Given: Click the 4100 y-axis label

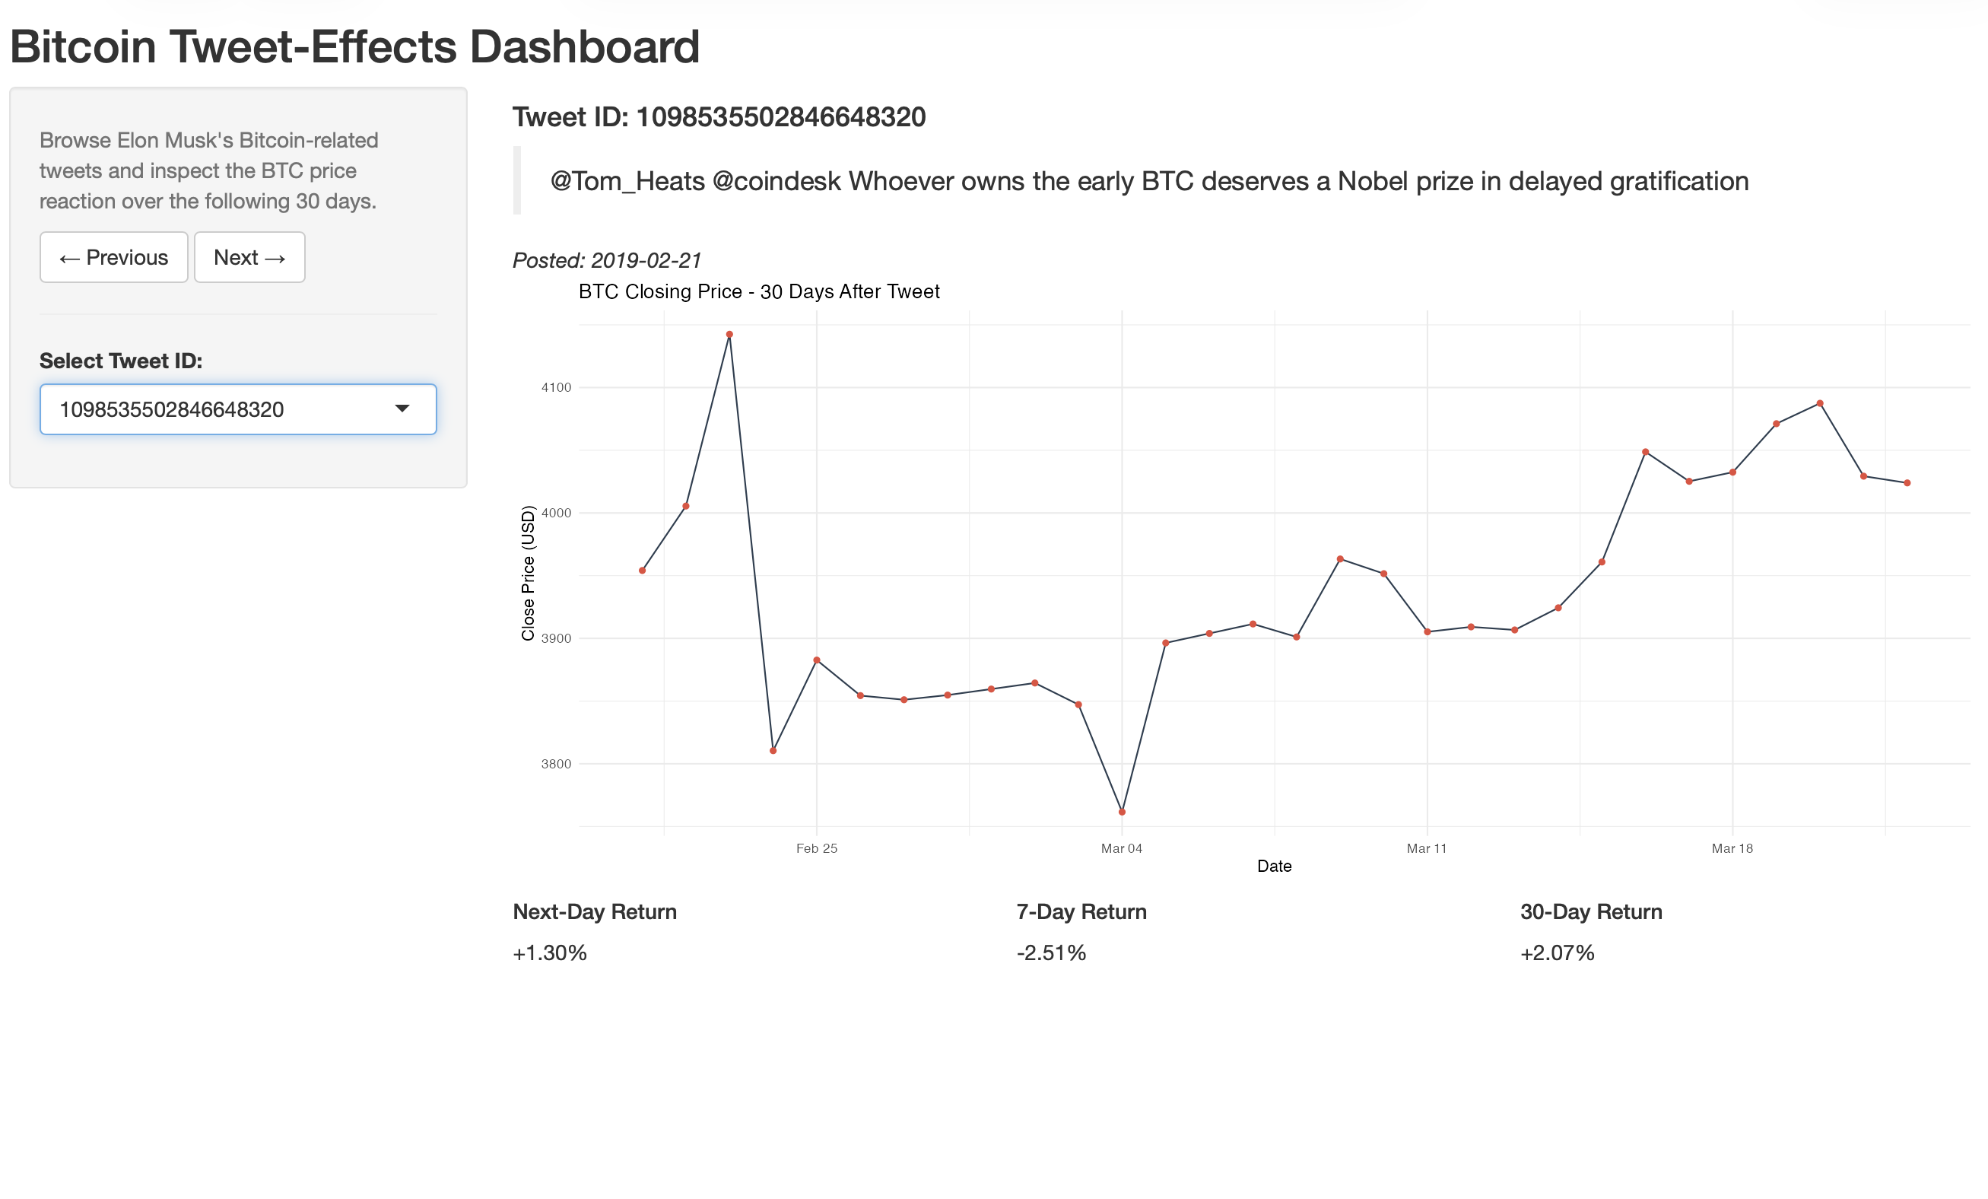Looking at the screenshot, I should [x=556, y=387].
